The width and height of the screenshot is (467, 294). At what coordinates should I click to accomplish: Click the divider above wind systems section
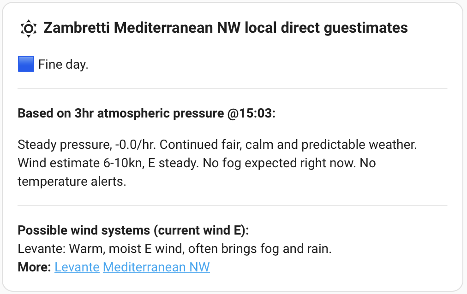tap(232, 206)
